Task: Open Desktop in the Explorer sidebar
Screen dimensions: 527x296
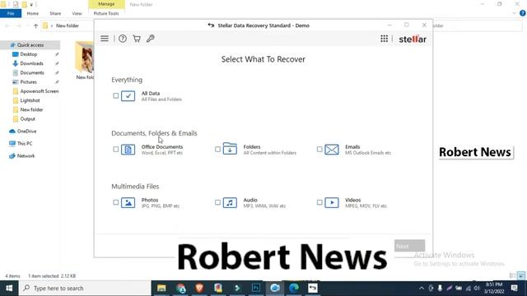Action: pos(29,54)
